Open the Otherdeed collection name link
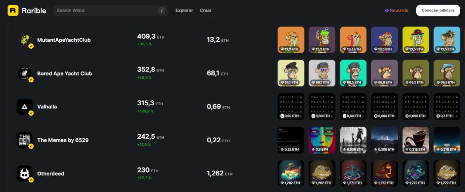The height and width of the screenshot is (192, 465). [50, 173]
